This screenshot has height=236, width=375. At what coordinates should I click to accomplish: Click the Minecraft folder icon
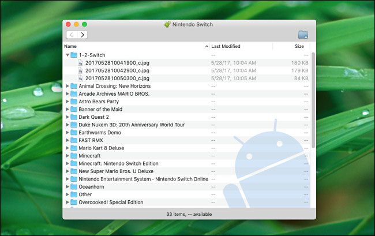click(x=74, y=156)
